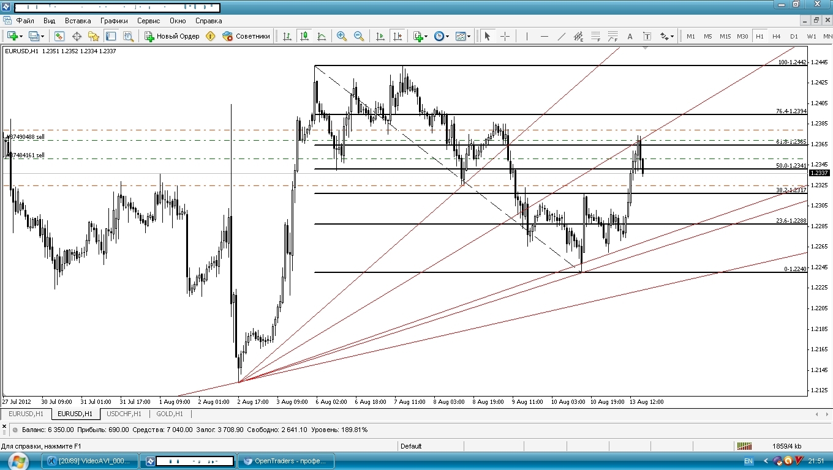Screen dimensions: 833x470
Task: Select the horizontal line drawing tool
Action: [544, 36]
